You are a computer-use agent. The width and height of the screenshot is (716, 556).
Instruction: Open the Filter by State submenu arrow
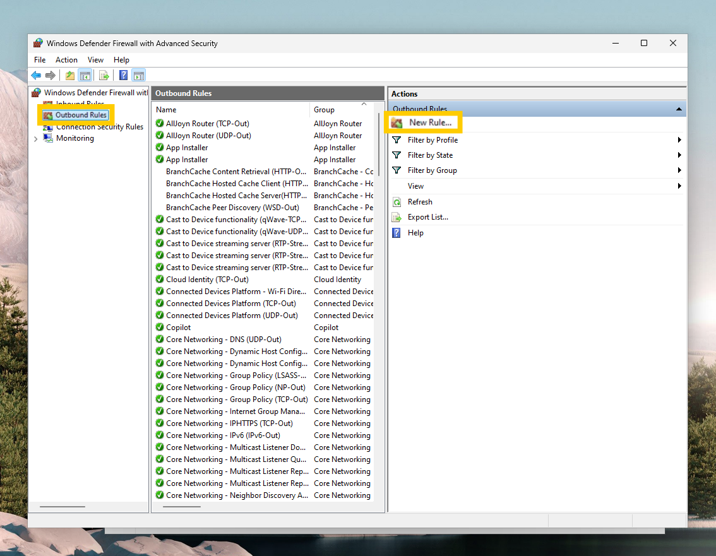coord(679,155)
